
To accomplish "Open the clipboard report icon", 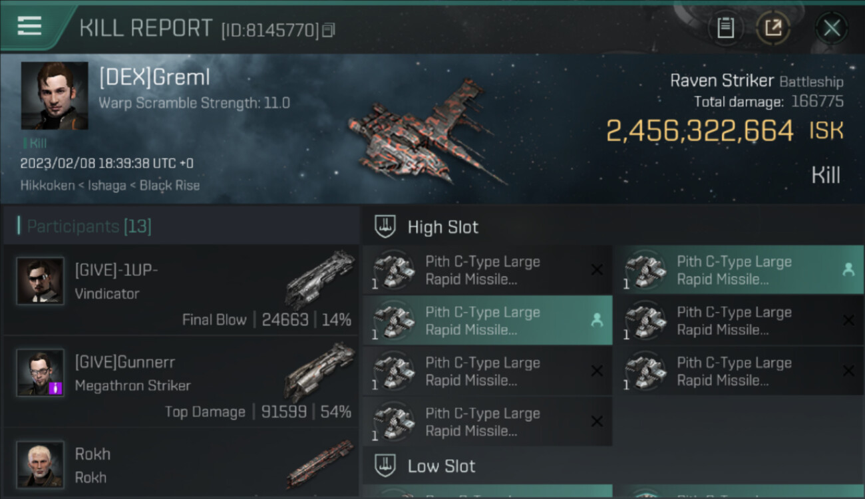I will tap(725, 28).
